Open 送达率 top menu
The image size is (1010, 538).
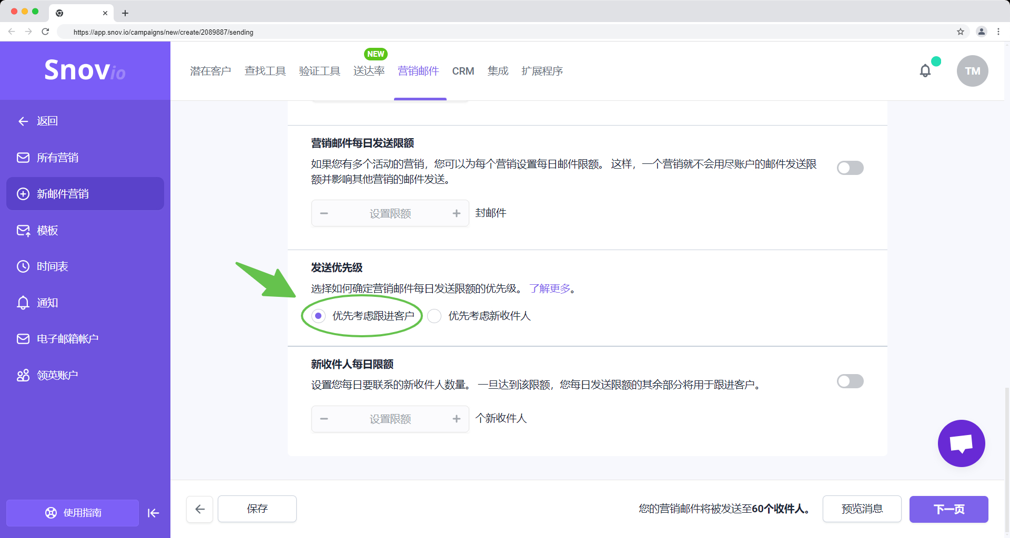tap(369, 71)
